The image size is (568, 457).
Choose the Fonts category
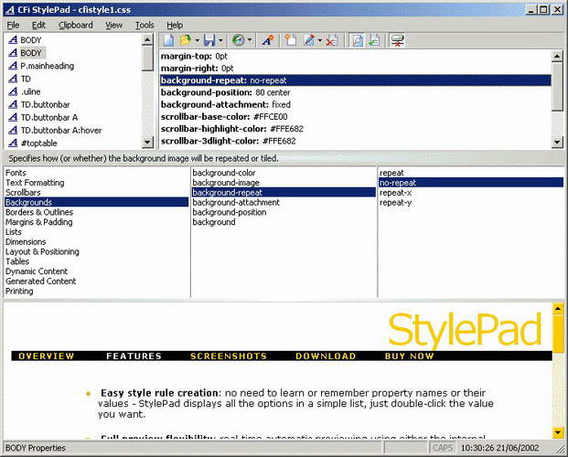coord(16,173)
